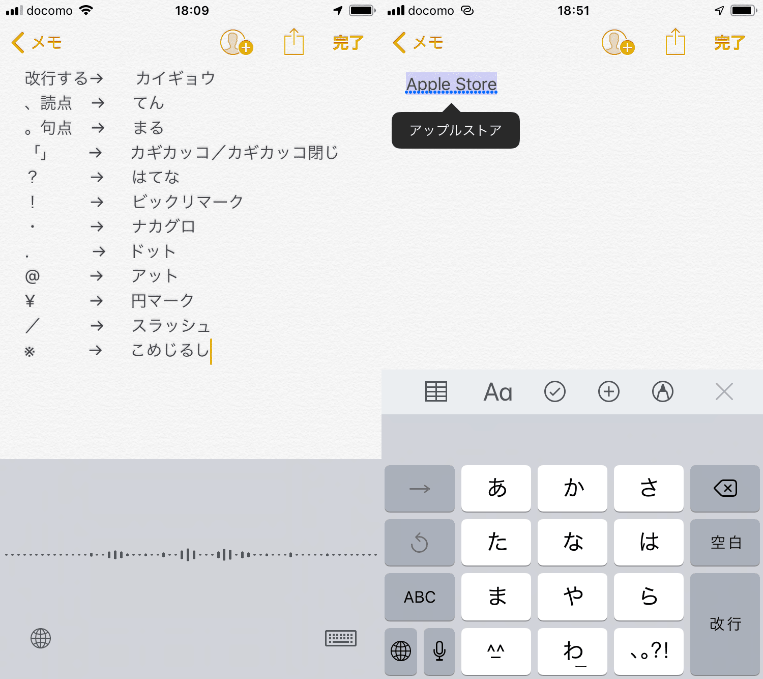The height and width of the screenshot is (679, 763).
Task: Open the Aa text format options
Action: tap(498, 392)
